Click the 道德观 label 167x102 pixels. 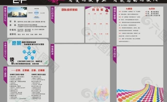point(13,34)
